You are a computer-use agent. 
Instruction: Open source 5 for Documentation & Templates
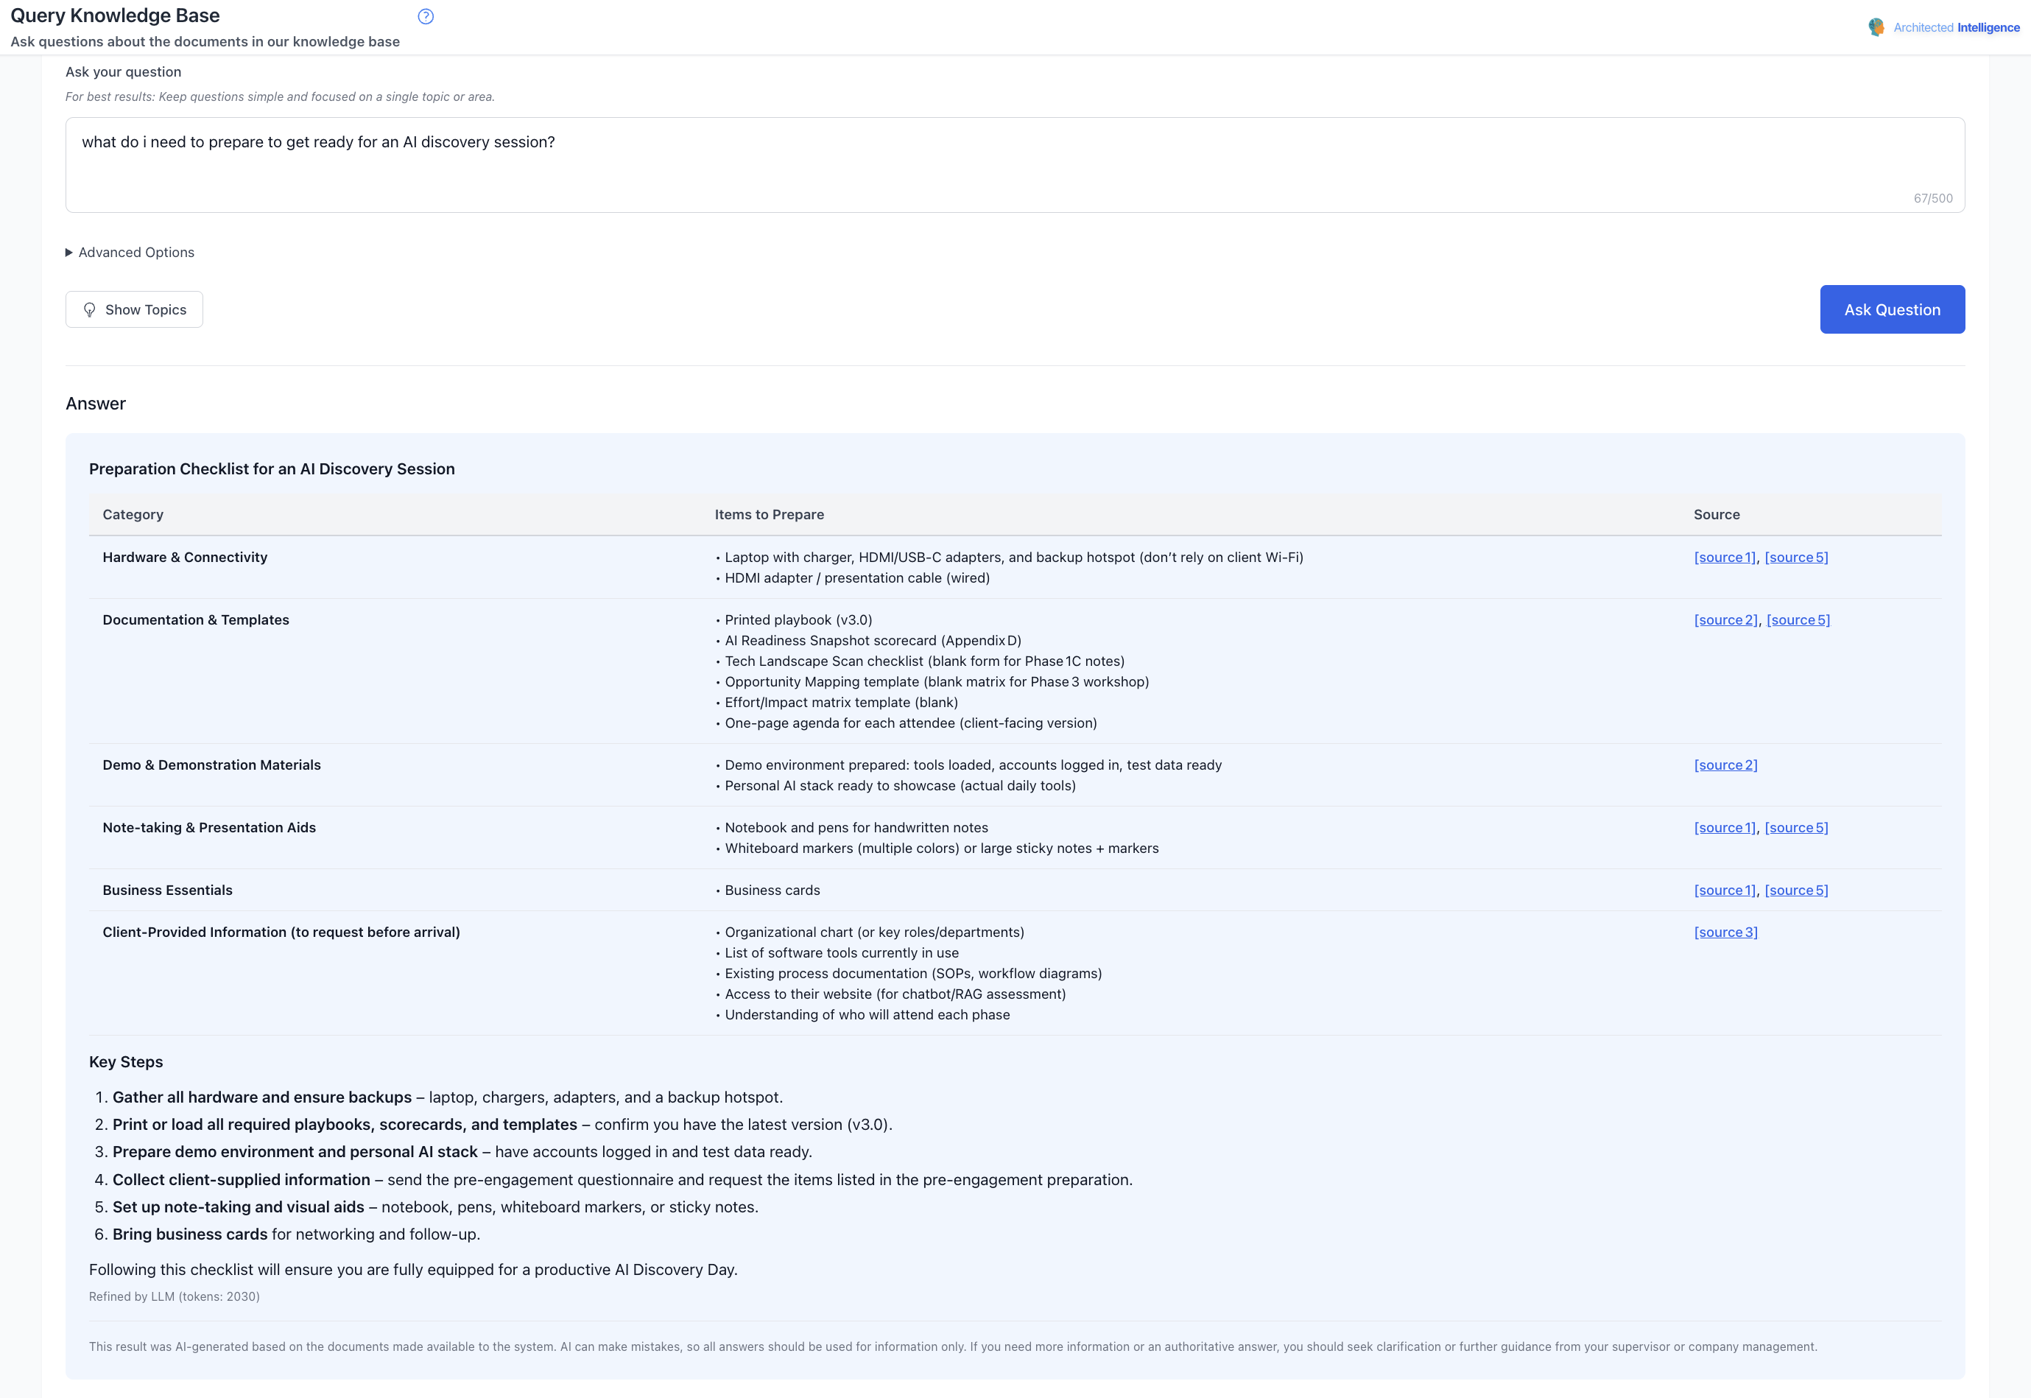(x=1797, y=619)
